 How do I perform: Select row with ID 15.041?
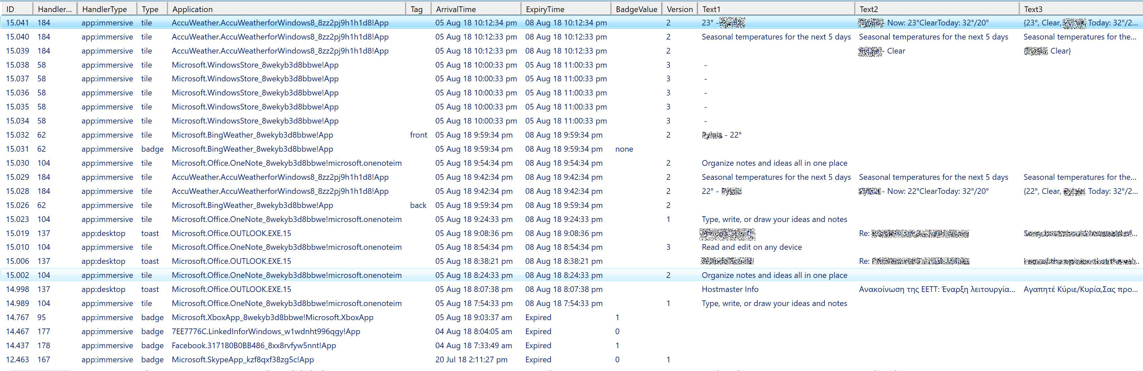(x=18, y=22)
